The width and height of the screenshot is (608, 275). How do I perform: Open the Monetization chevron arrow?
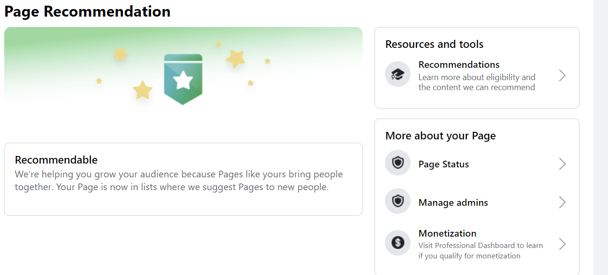pyautogui.click(x=562, y=244)
